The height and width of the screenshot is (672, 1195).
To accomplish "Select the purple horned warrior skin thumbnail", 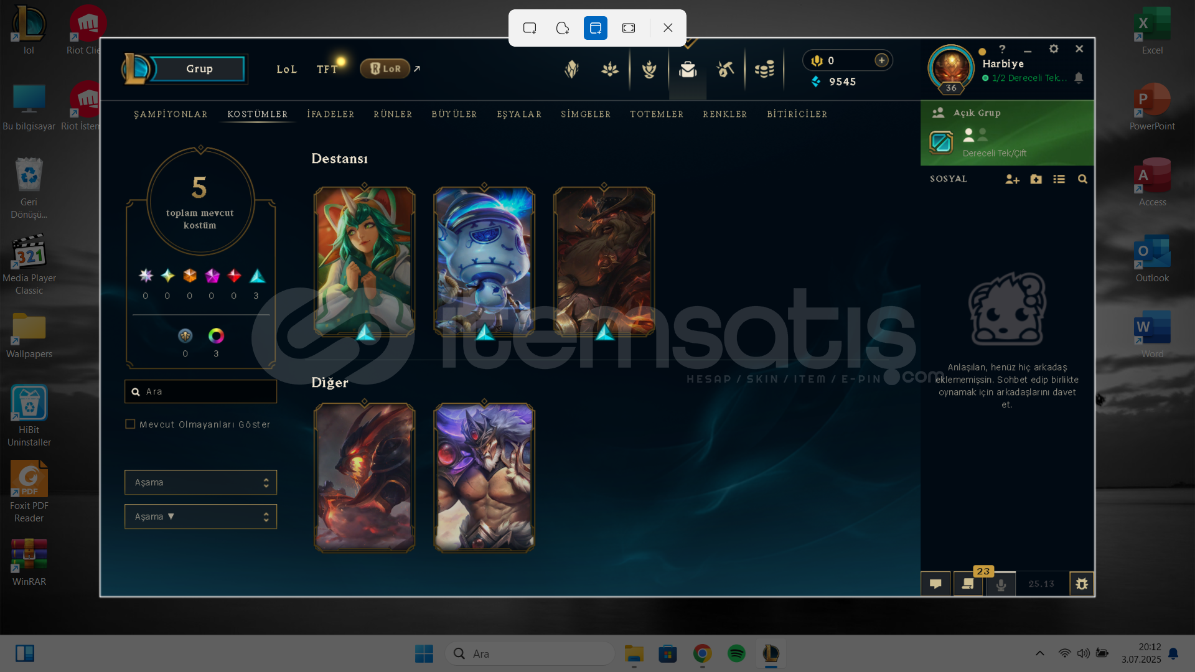I will click(484, 478).
